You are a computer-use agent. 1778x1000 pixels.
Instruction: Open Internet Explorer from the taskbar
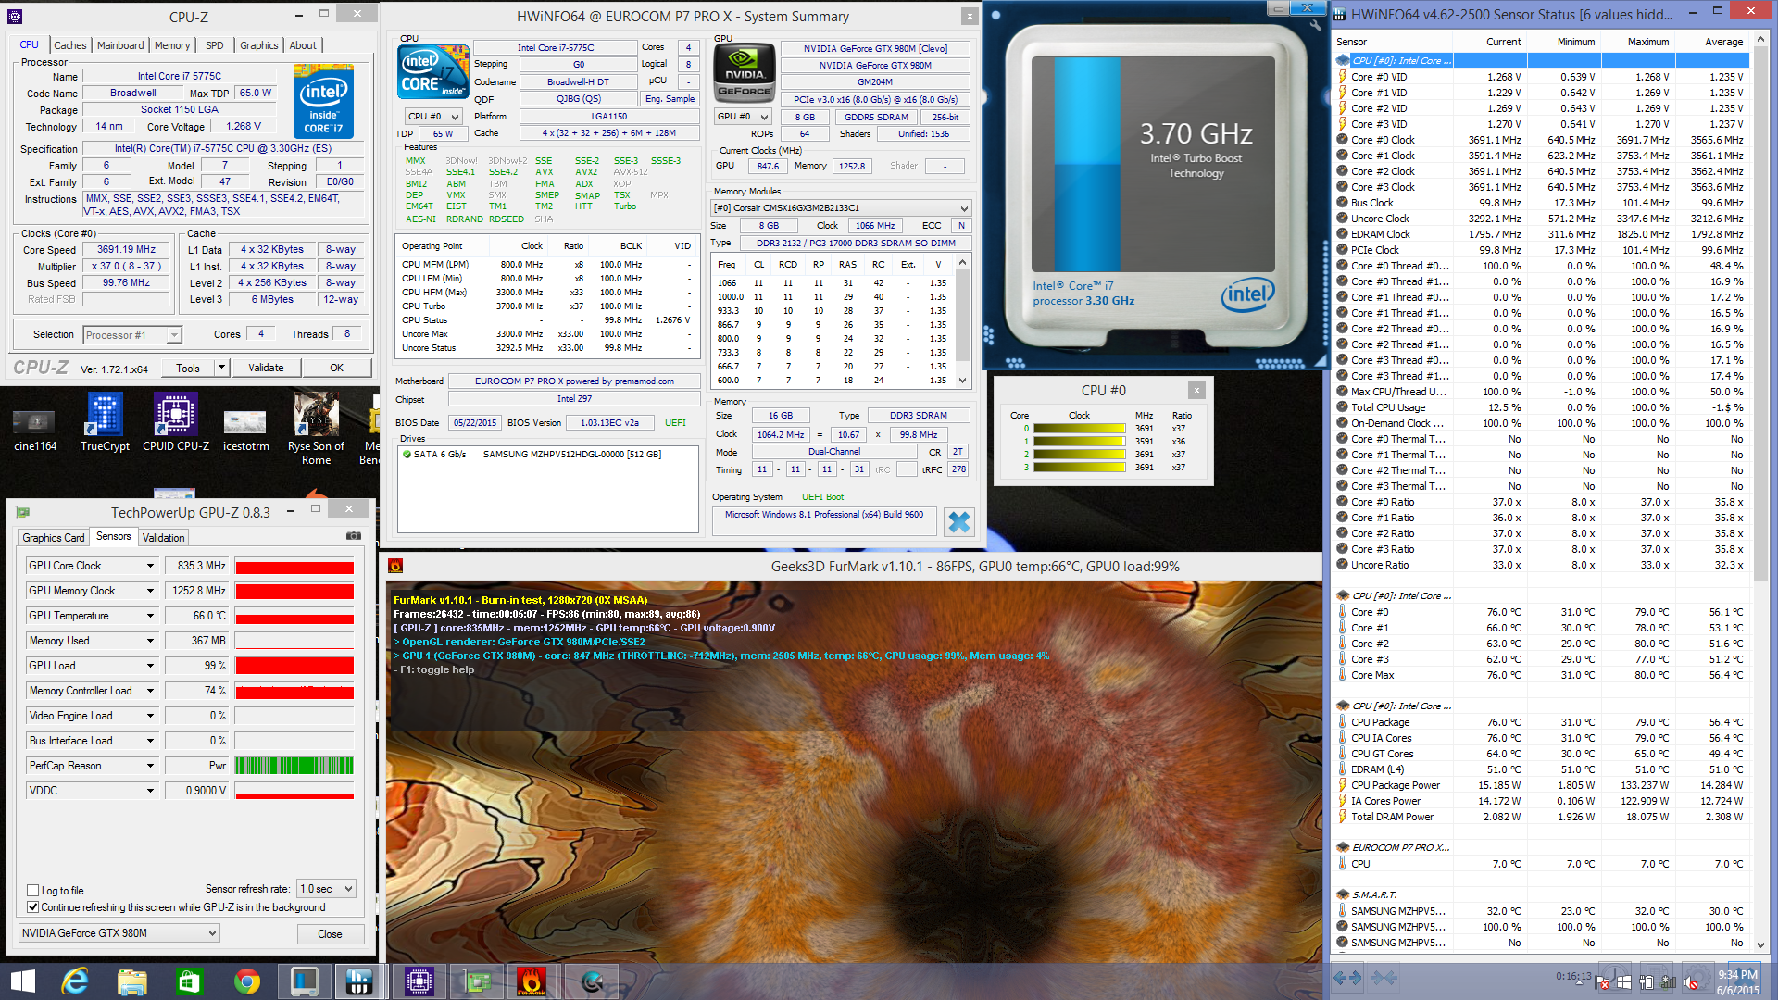point(75,981)
